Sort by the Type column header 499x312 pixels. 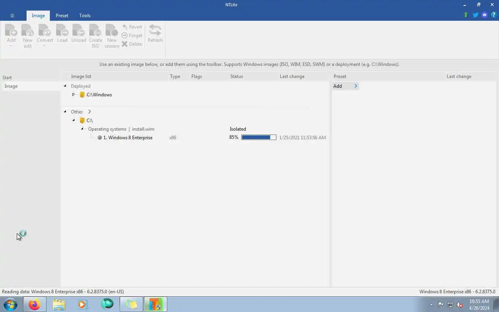(x=175, y=76)
